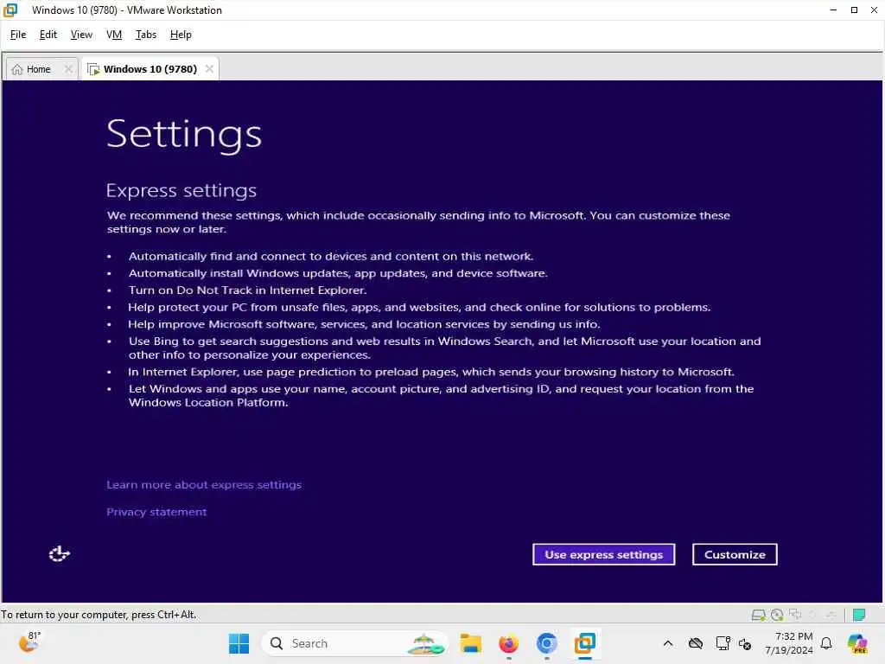Screen dimensions: 885x664
Task: Click the Customize button
Action: pyautogui.click(x=735, y=554)
